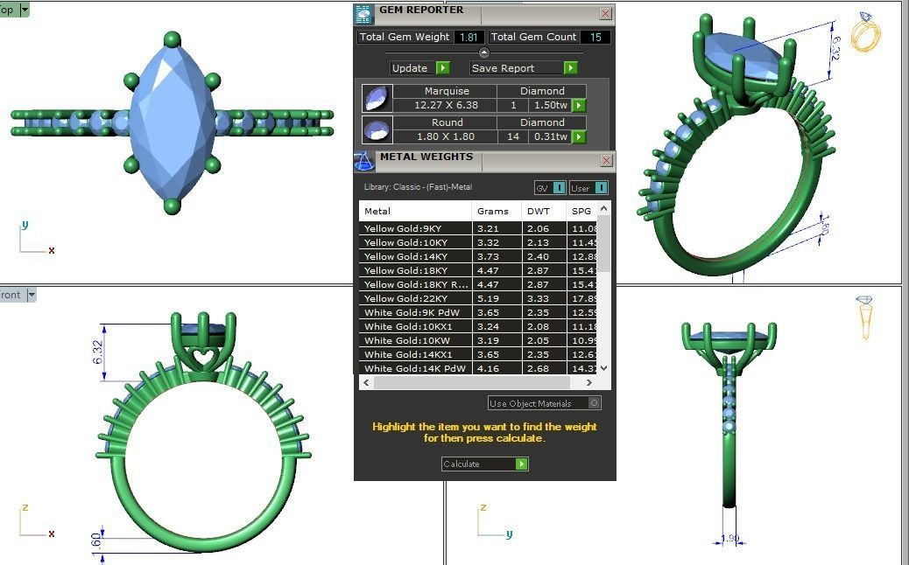909x565 pixels.
Task: Click the yellow gem setting view icon
Action: pyautogui.click(x=865, y=317)
